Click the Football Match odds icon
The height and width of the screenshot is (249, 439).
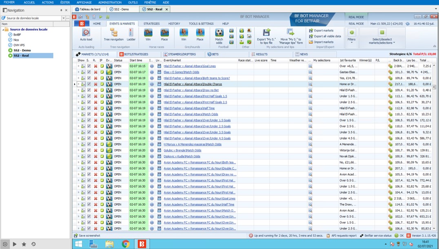(x=219, y=33)
